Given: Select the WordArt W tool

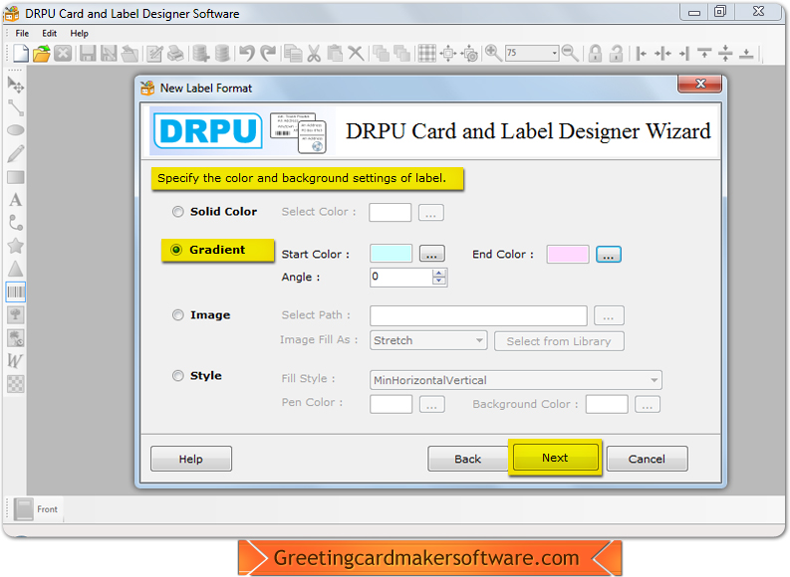Looking at the screenshot, I should tap(16, 361).
